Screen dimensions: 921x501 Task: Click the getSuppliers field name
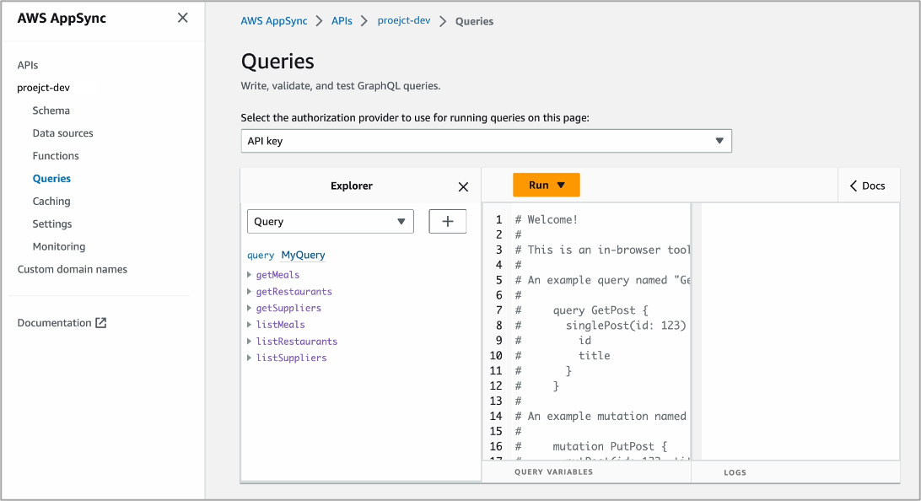point(288,308)
